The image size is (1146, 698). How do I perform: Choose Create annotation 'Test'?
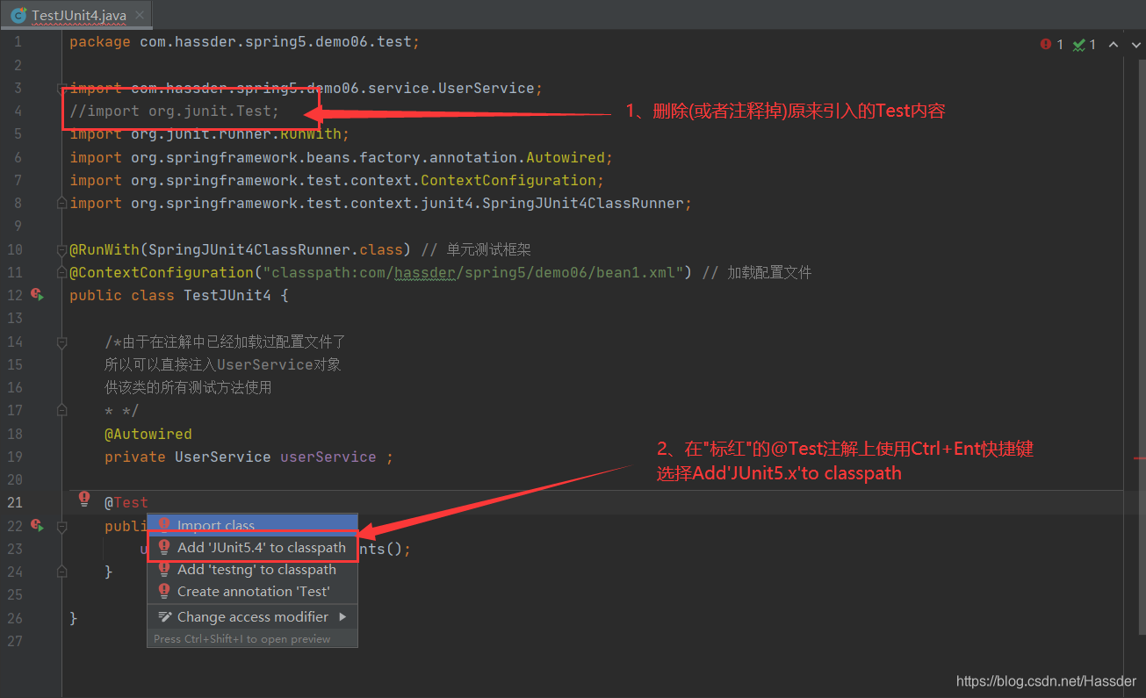pos(252,591)
